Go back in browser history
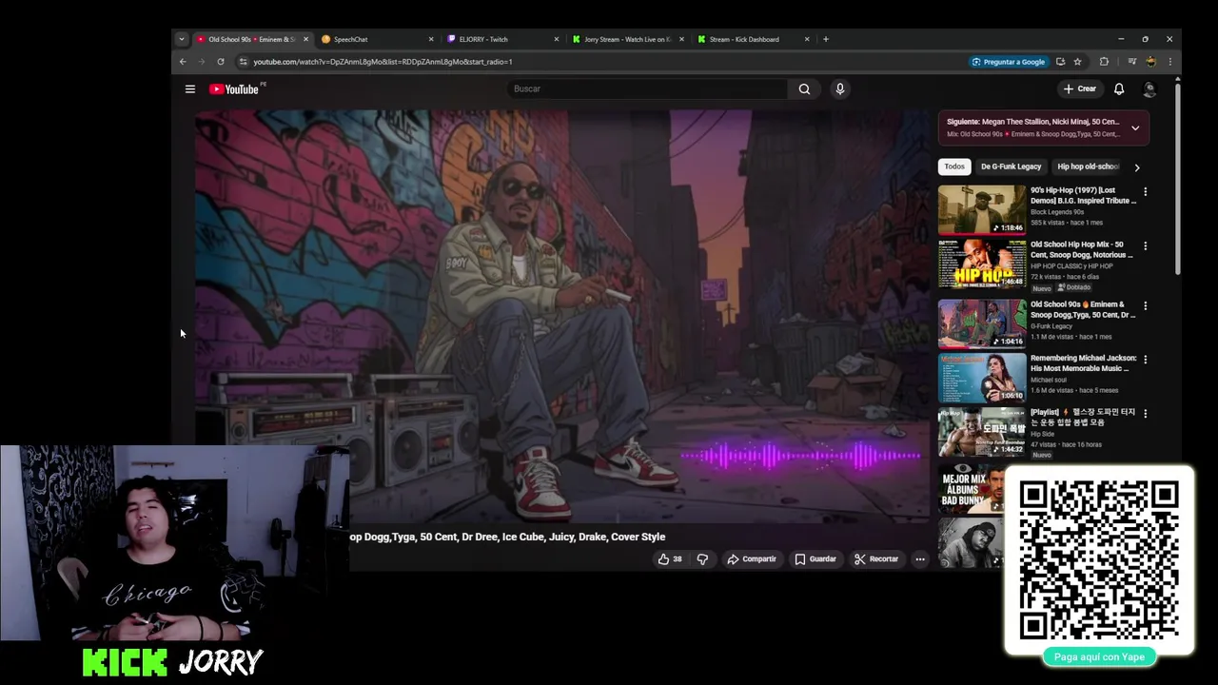Screen dimensions: 1218x685 [x=183, y=62]
